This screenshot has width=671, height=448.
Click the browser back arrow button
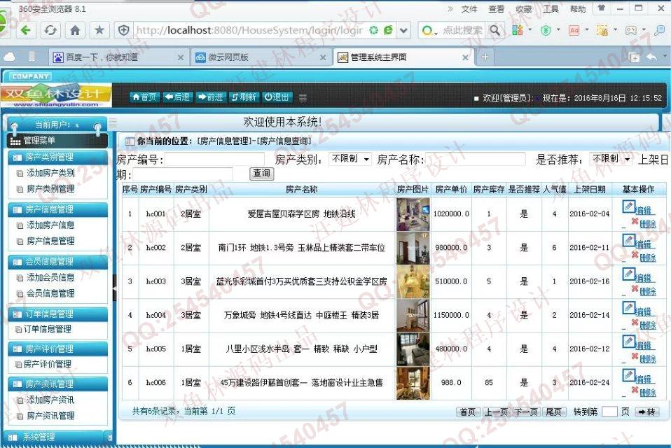tap(27, 30)
